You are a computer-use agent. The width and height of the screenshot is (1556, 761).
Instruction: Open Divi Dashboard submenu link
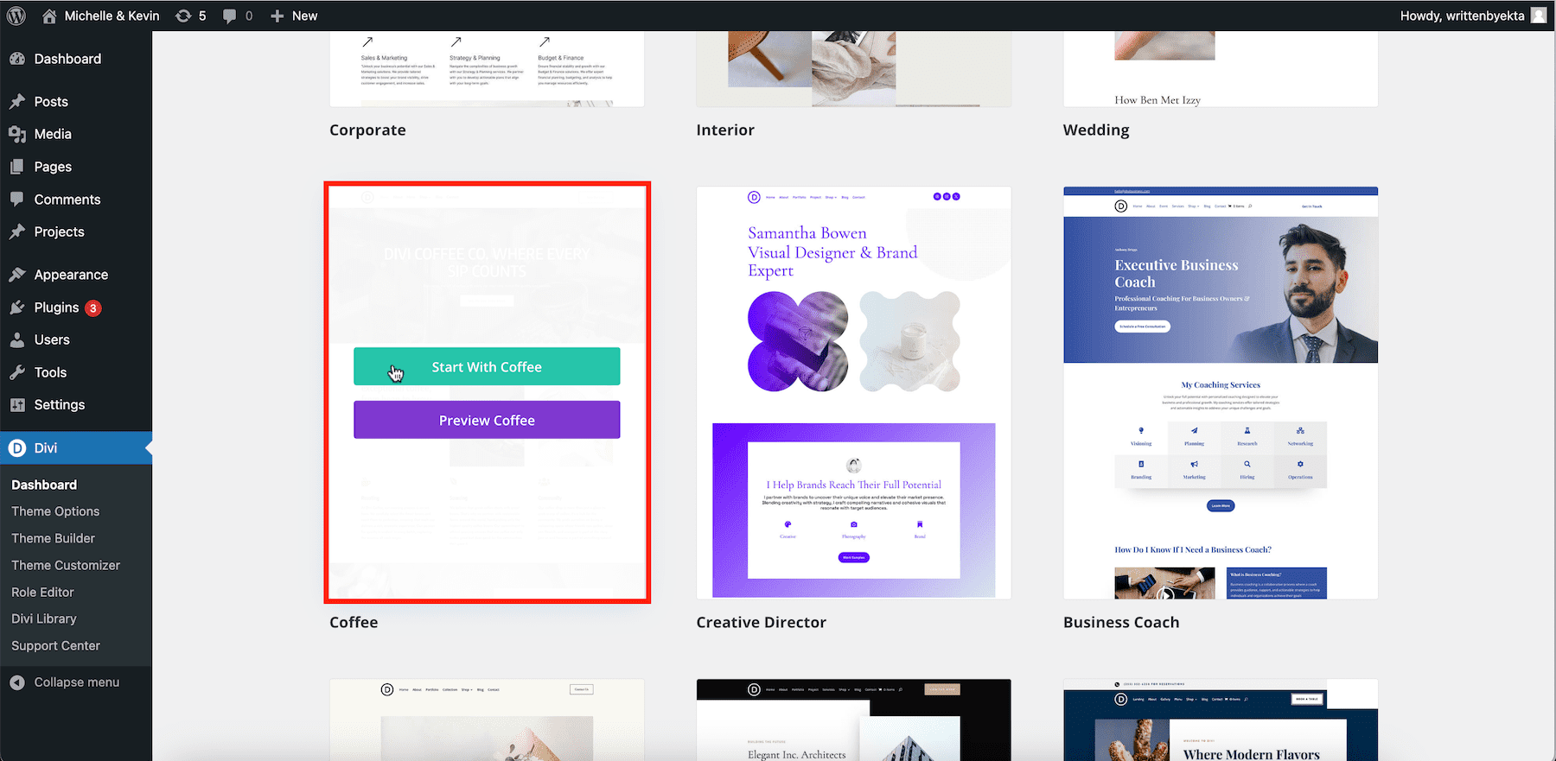[44, 485]
